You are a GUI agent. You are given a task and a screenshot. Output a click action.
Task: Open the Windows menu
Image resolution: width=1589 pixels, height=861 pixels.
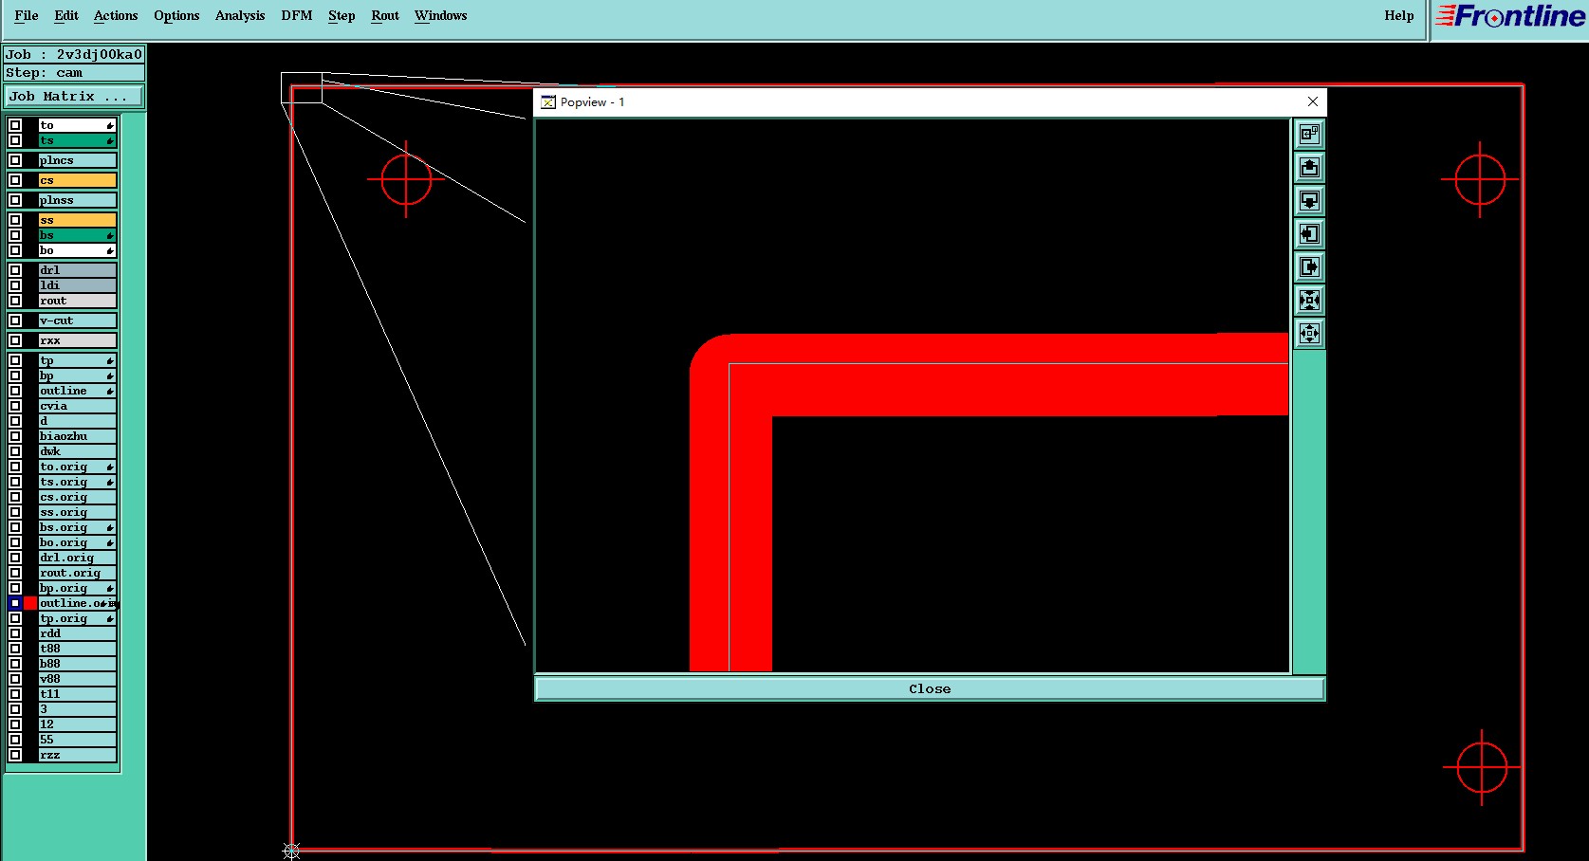pyautogui.click(x=441, y=15)
